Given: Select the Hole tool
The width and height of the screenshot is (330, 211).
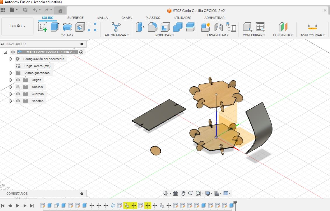Looking at the screenshot, I should 80,27.
